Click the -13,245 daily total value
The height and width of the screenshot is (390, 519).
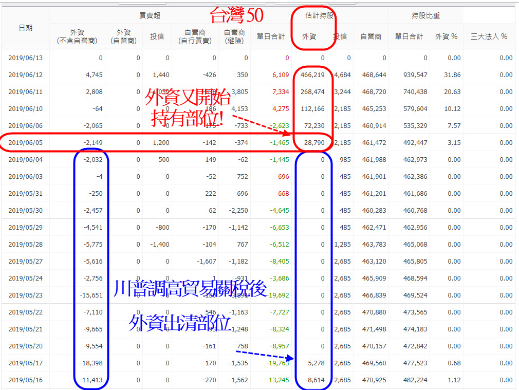277,380
